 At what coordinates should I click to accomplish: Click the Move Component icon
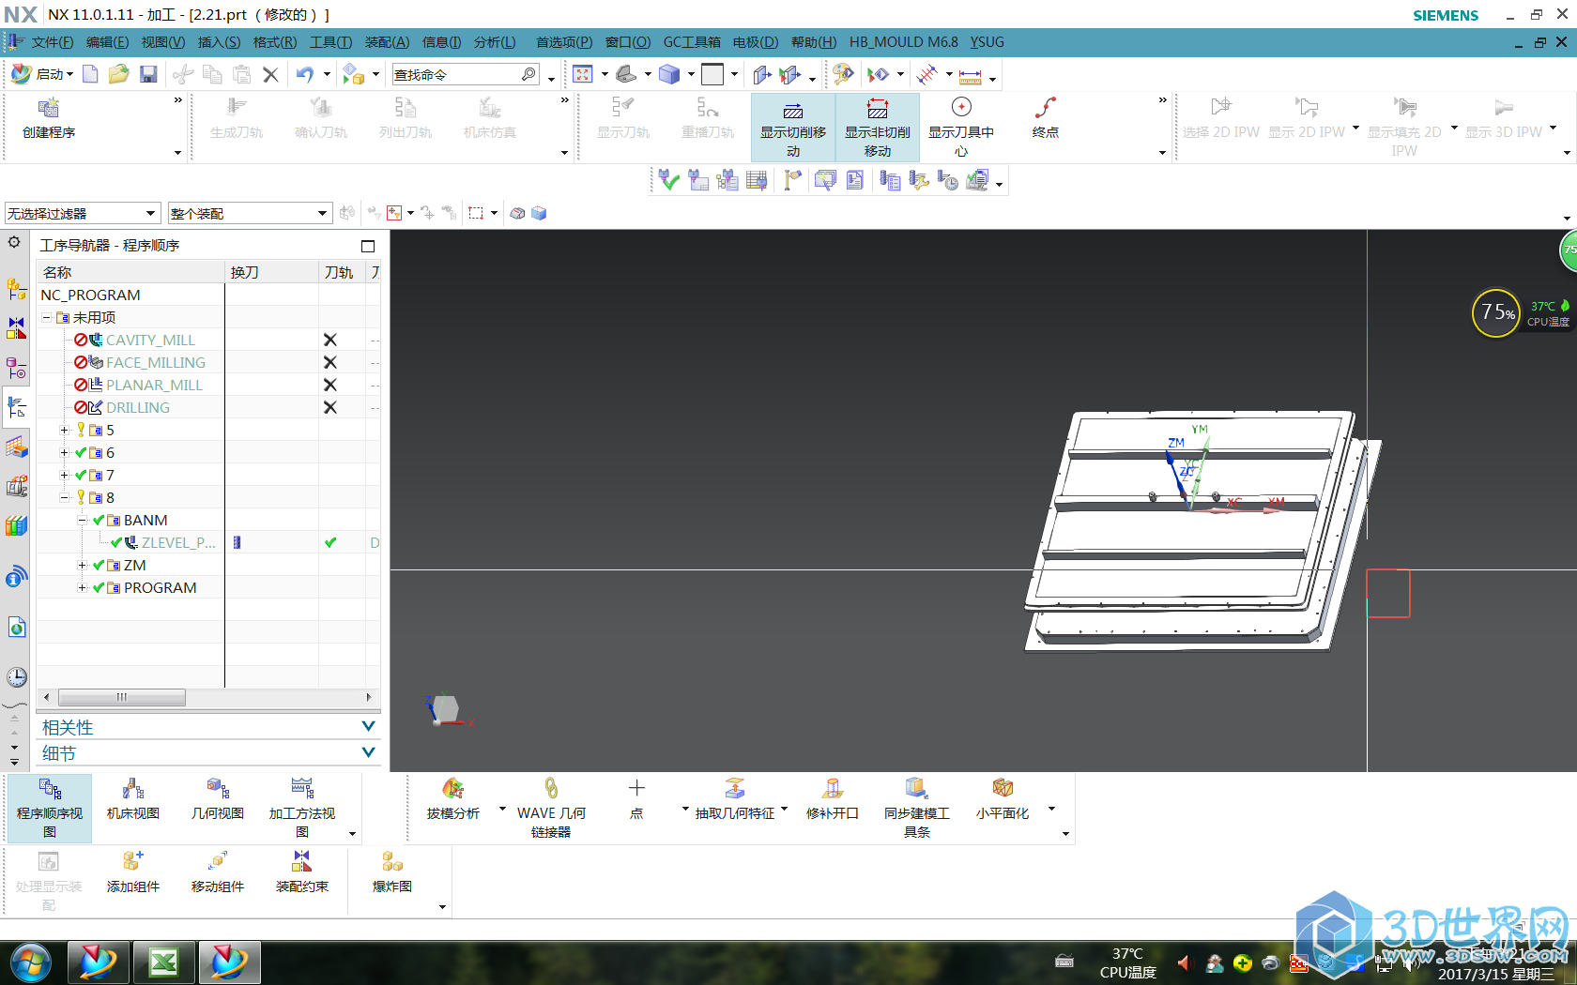click(x=218, y=860)
